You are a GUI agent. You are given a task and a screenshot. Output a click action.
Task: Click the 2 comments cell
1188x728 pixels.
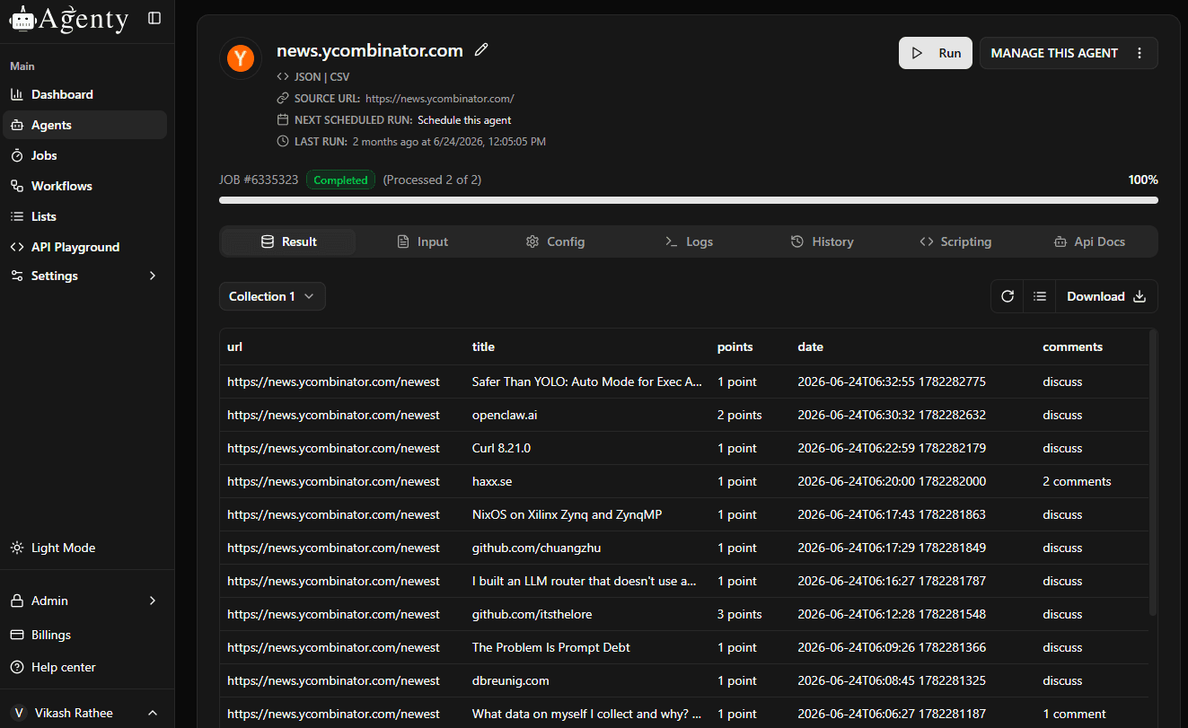[1077, 481]
